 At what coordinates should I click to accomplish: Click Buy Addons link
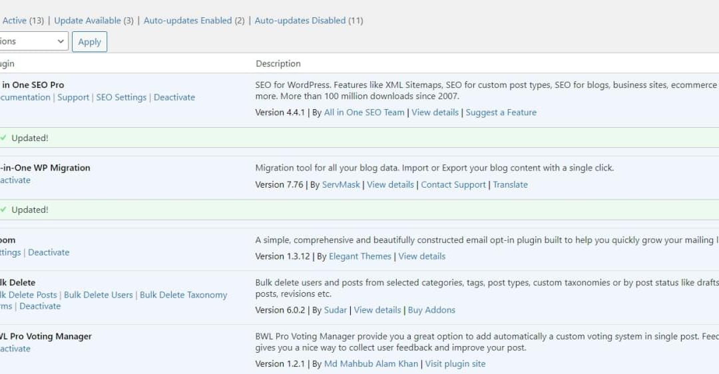pyautogui.click(x=431, y=310)
